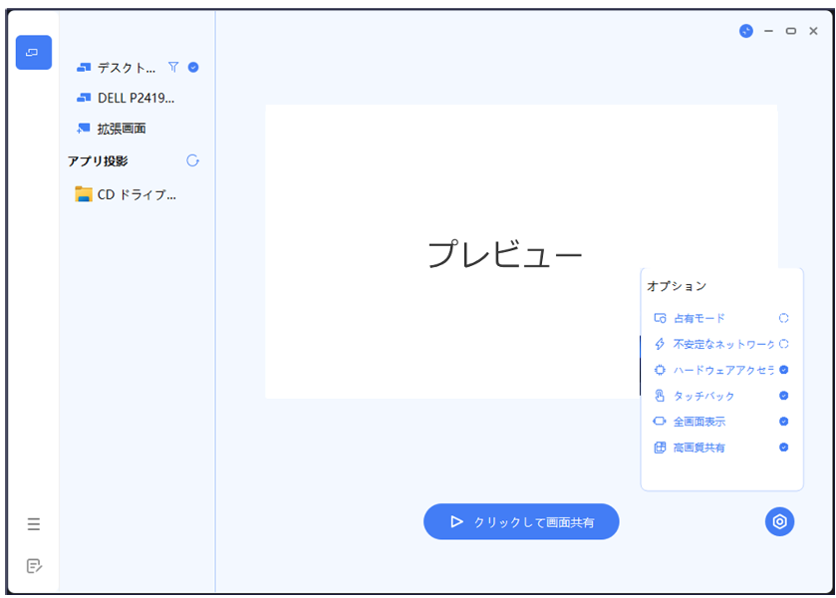
Task: Disable タッチバック toggle
Action: coord(784,396)
